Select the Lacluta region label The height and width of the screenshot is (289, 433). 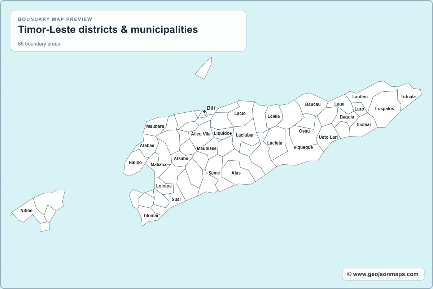click(x=275, y=143)
